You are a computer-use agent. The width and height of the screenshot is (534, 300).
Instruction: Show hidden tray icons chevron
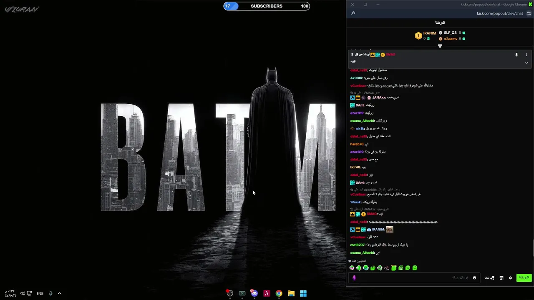(59, 293)
